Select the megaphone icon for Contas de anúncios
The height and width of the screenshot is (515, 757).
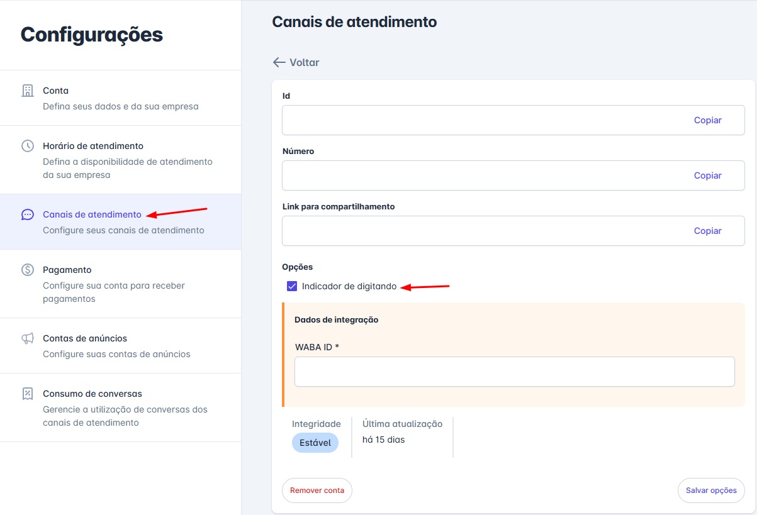coord(28,338)
